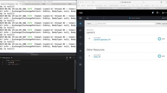This screenshot has height=93, width=167.
Task: Click the Search Catalog field
Action: [x=144, y=18]
